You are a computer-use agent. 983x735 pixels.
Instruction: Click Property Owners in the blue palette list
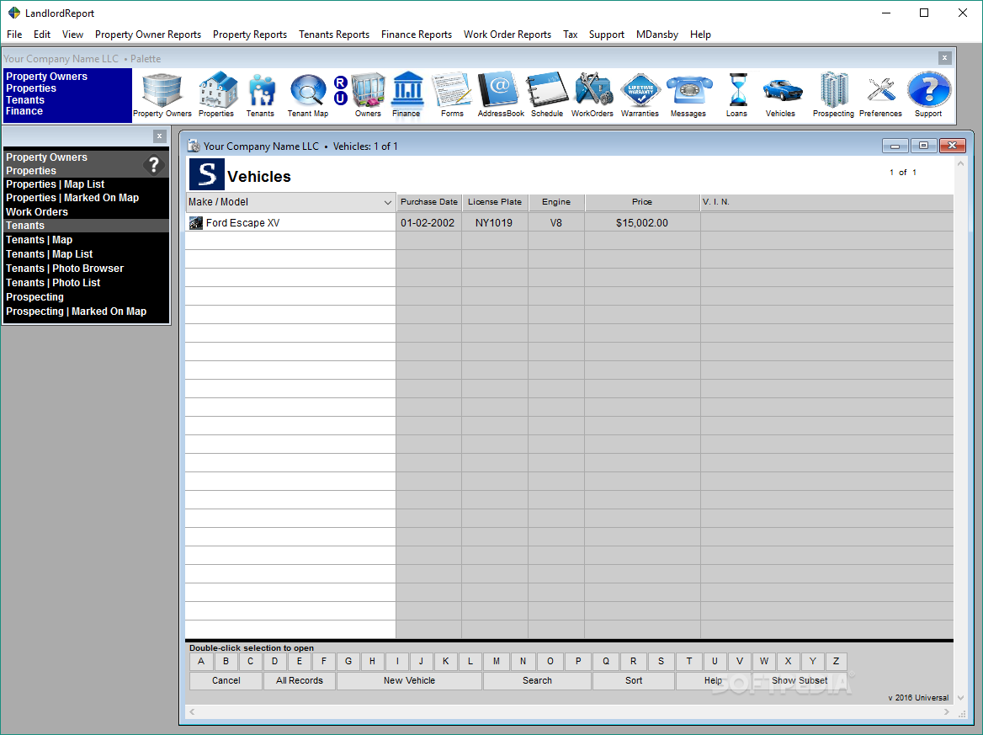click(46, 77)
